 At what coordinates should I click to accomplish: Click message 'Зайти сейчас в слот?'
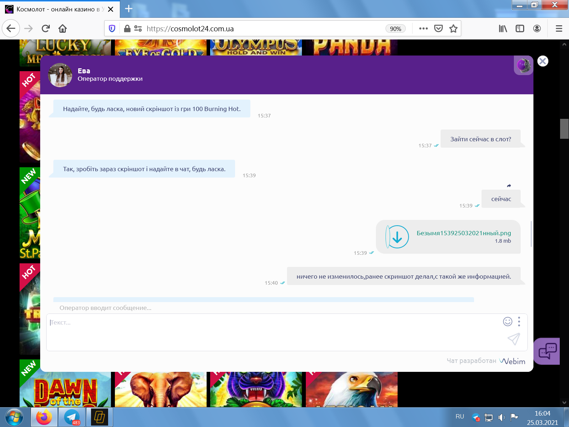pyautogui.click(x=481, y=139)
